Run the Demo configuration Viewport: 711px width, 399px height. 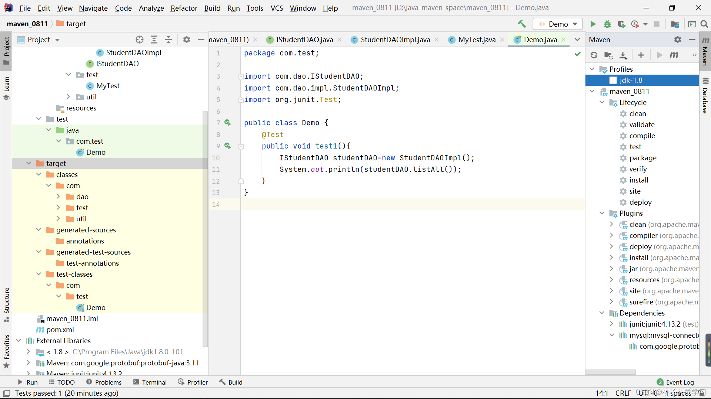pos(593,24)
